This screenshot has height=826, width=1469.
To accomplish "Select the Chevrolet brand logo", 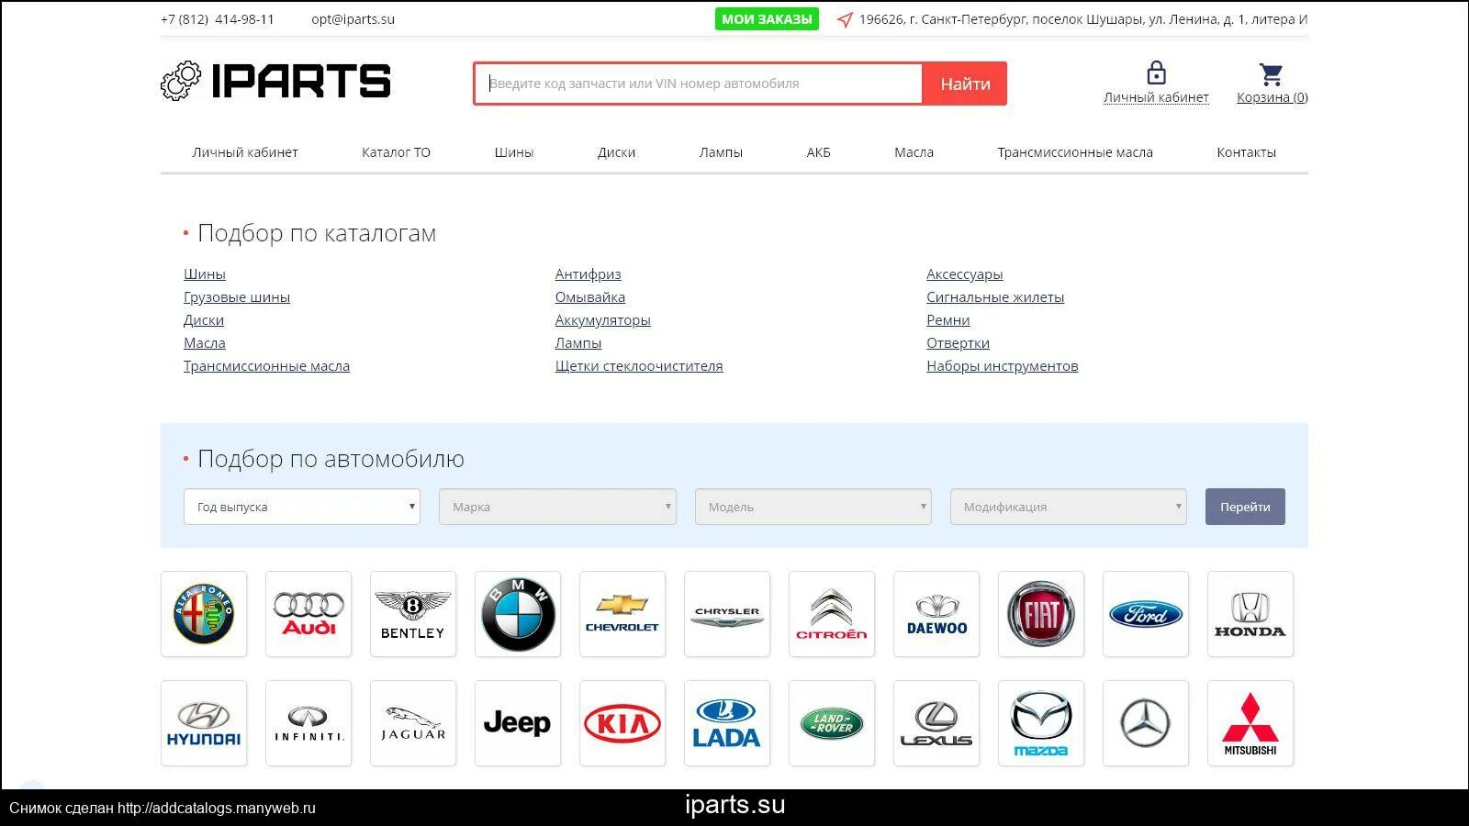I will pyautogui.click(x=622, y=614).
